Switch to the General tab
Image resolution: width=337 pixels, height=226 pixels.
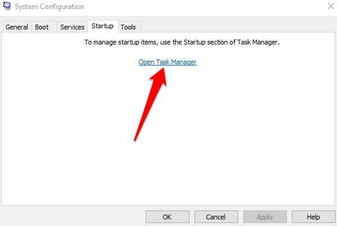coord(17,27)
